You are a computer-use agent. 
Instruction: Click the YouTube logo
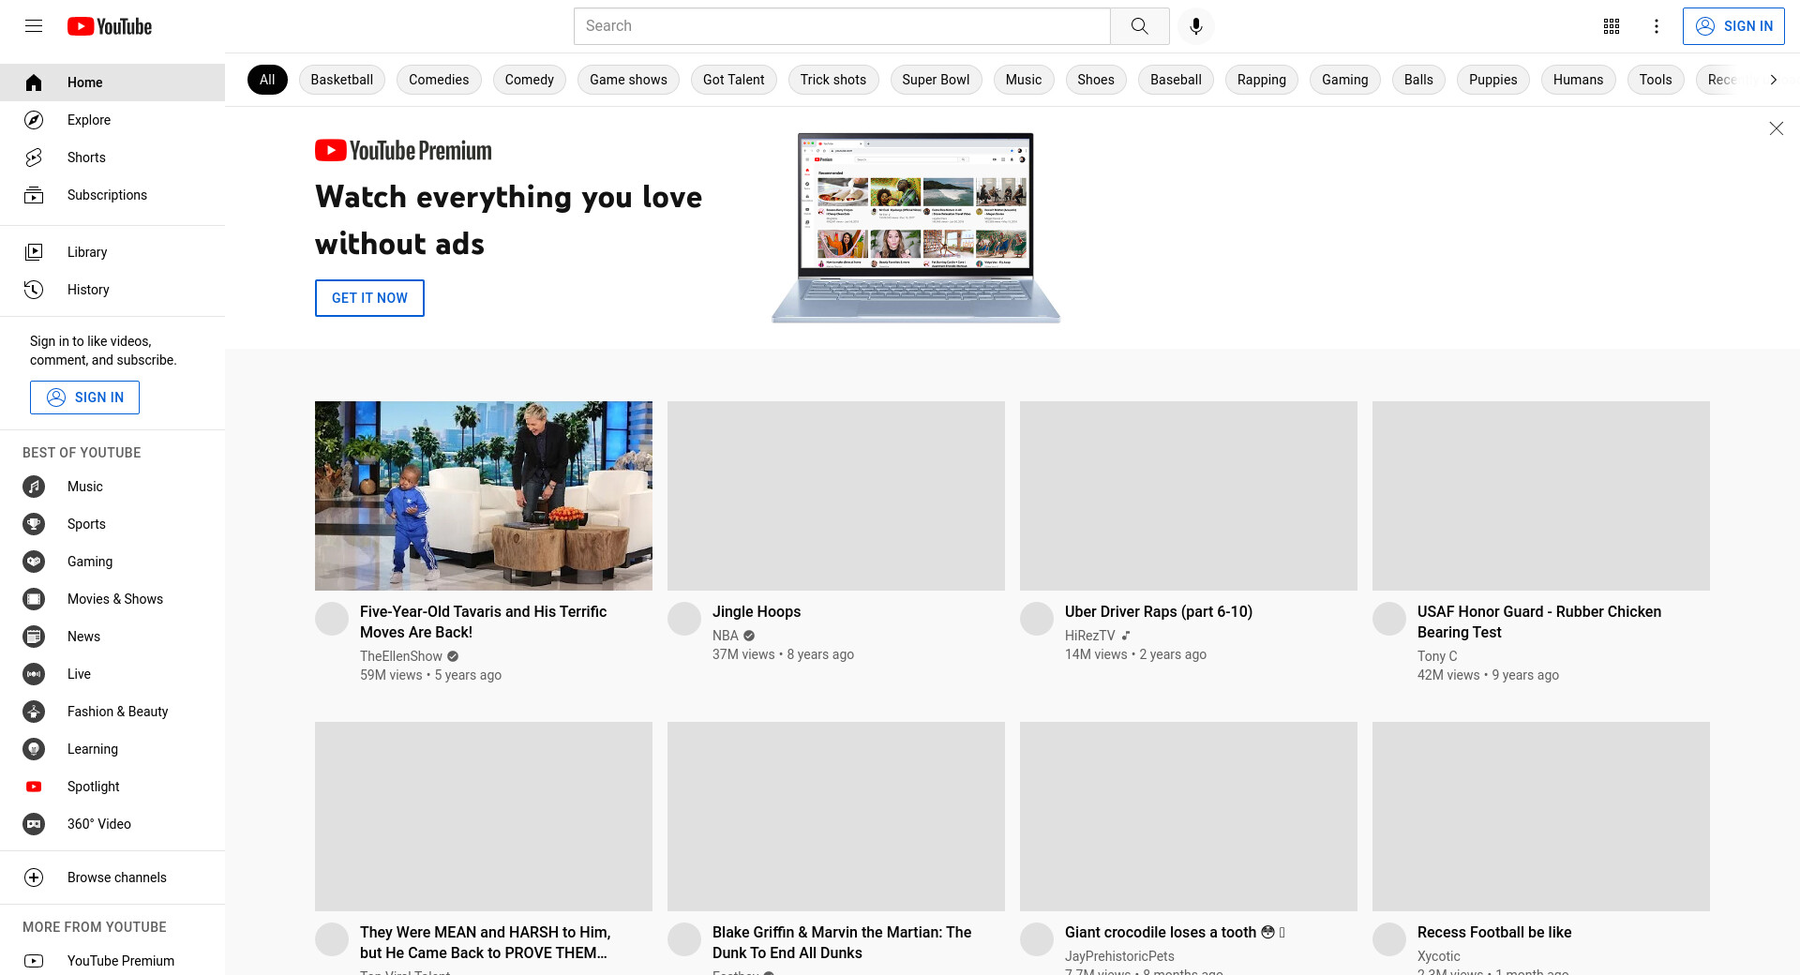pyautogui.click(x=110, y=26)
